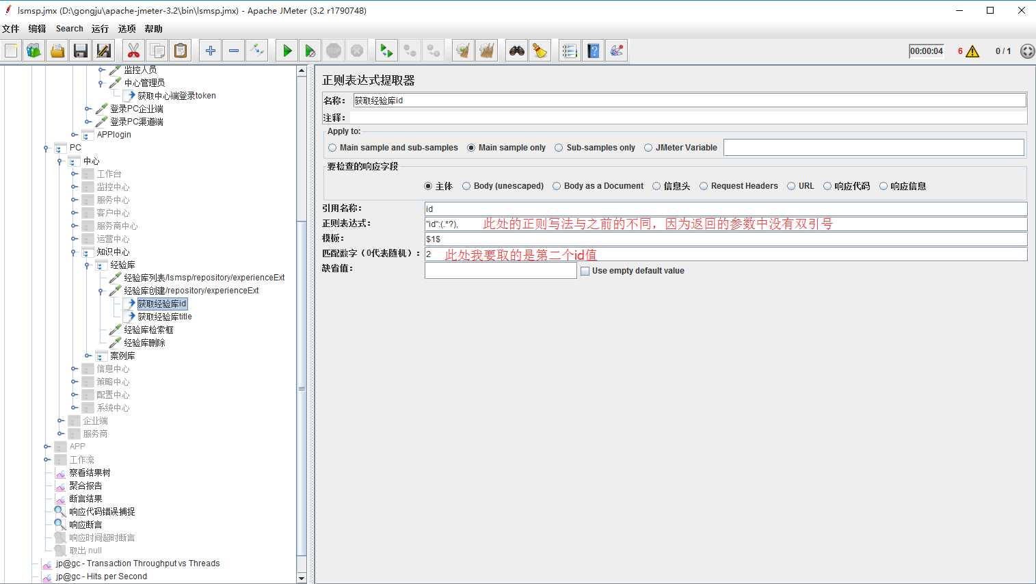Open the 编辑 menu

coord(37,29)
